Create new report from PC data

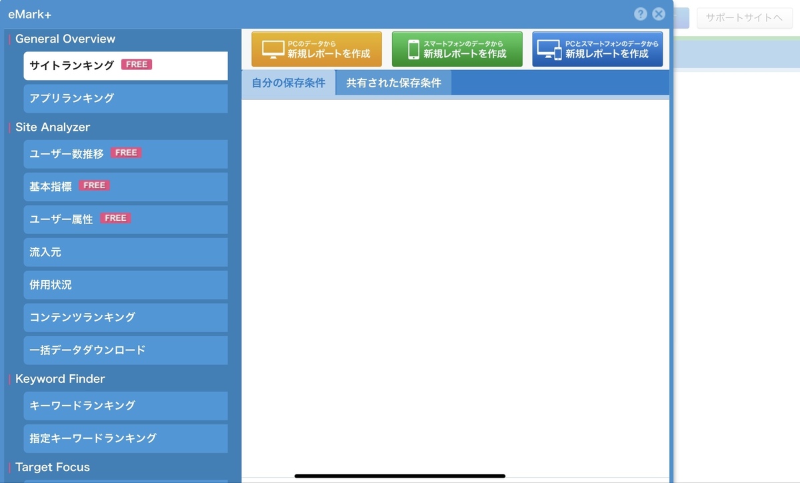[x=317, y=49]
